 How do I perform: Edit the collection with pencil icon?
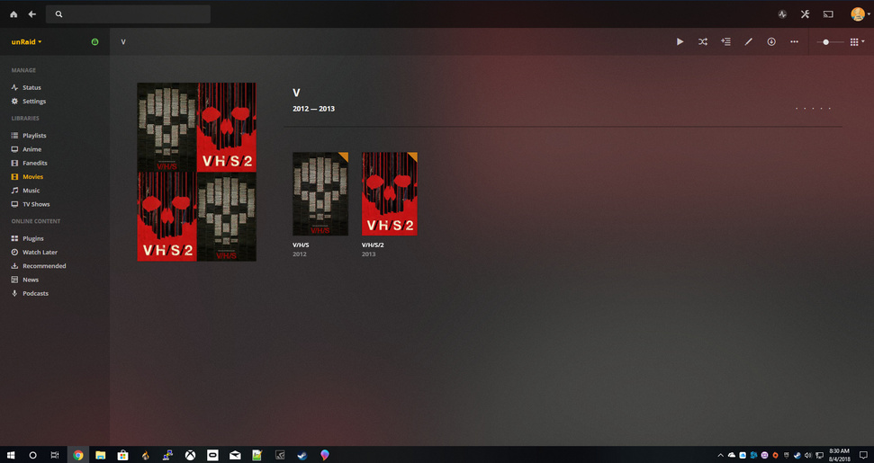click(749, 41)
